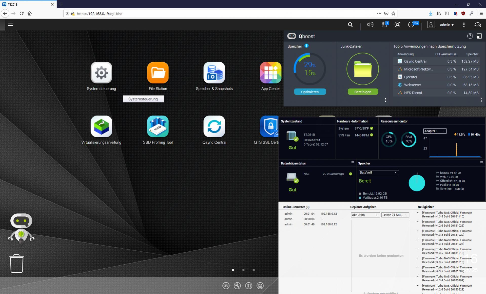Toggle the dashboard gauge icon
486x294 pixels.
coord(478,25)
